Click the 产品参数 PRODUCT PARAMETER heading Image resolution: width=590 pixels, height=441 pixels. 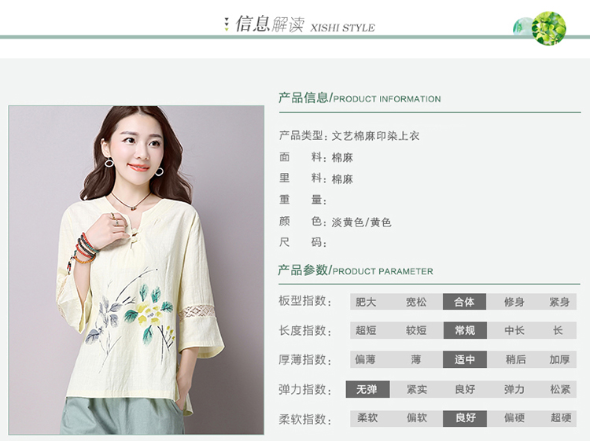click(x=356, y=270)
